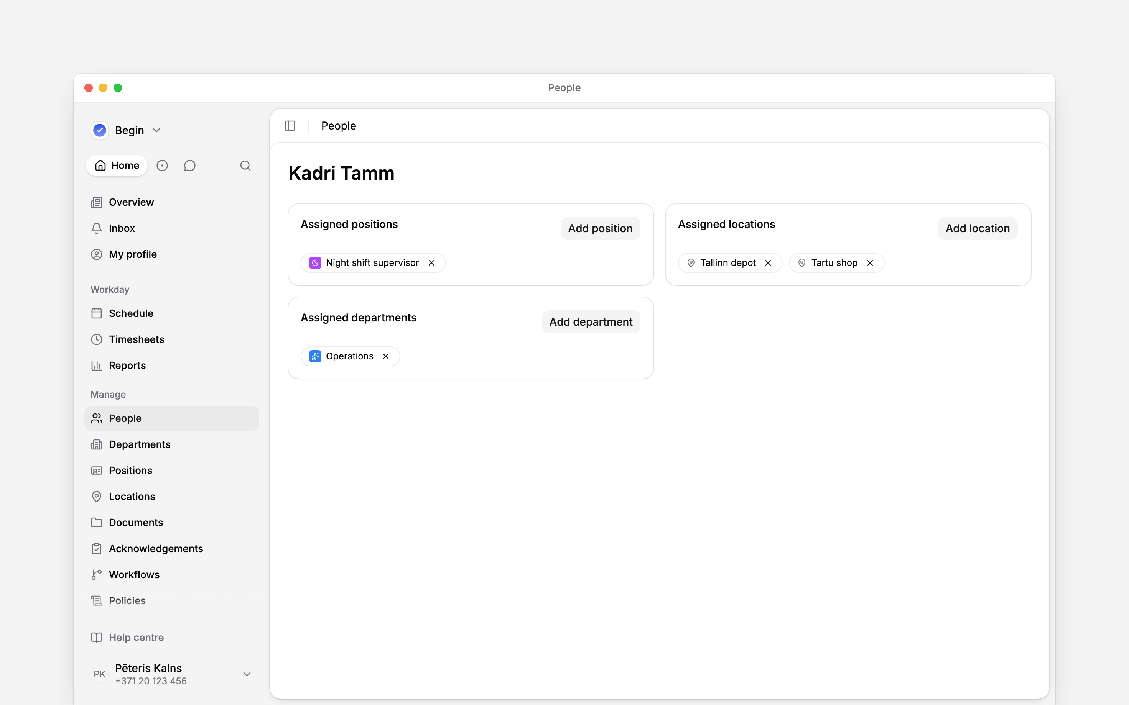Open the search icon in sidebar
Viewport: 1129px width, 705px height.
click(x=245, y=166)
